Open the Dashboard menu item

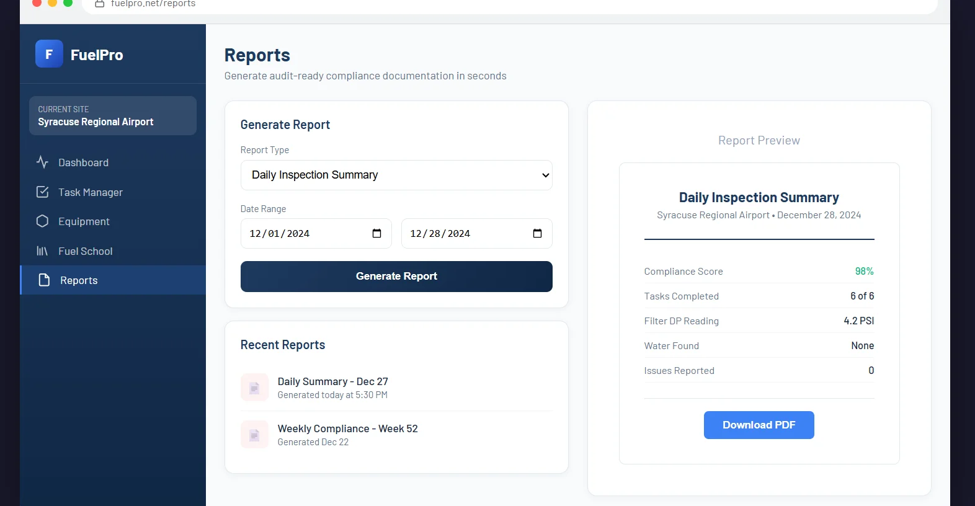tap(113, 162)
